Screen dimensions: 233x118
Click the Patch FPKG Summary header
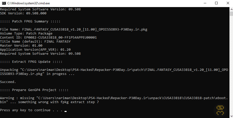pyautogui.click(x=30, y=21)
